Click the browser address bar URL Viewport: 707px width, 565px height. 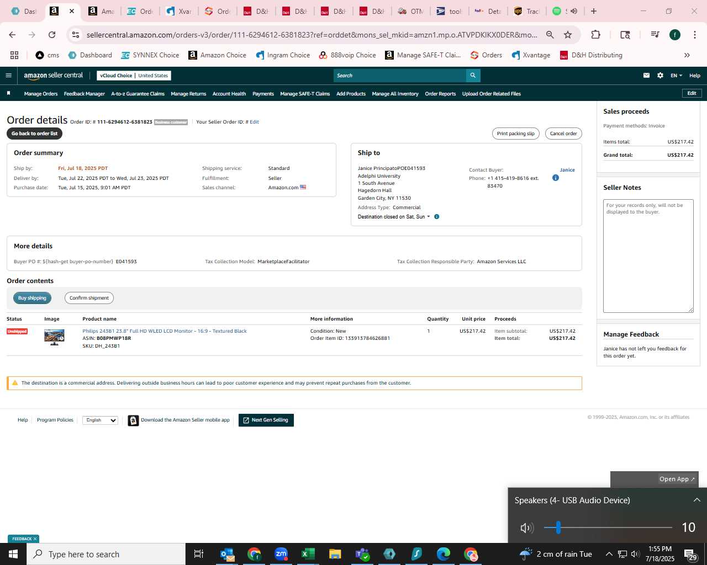pos(312,35)
